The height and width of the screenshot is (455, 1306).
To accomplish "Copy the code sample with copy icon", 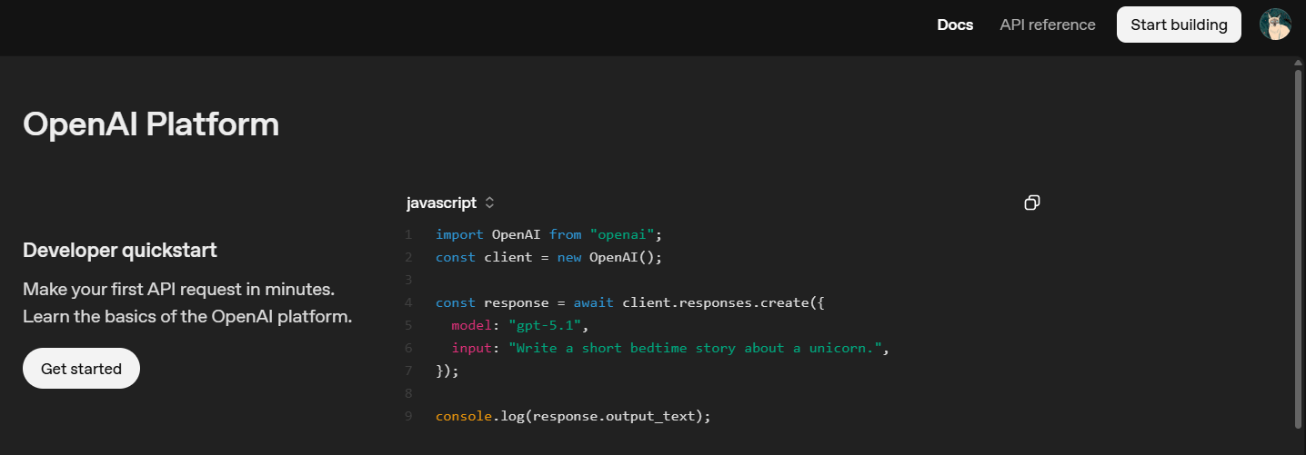I will click(1031, 203).
